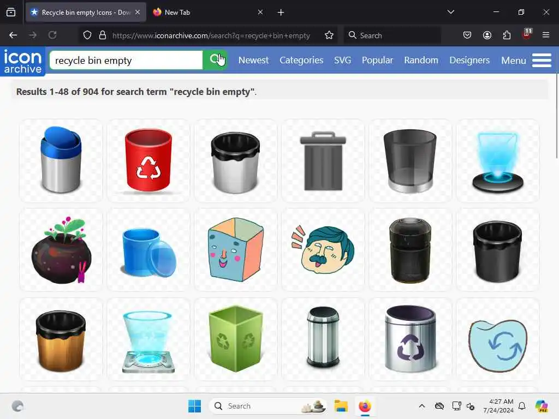The height and width of the screenshot is (419, 559).
Task: Select the flat gray lidded trash can icon
Action: tap(323, 160)
